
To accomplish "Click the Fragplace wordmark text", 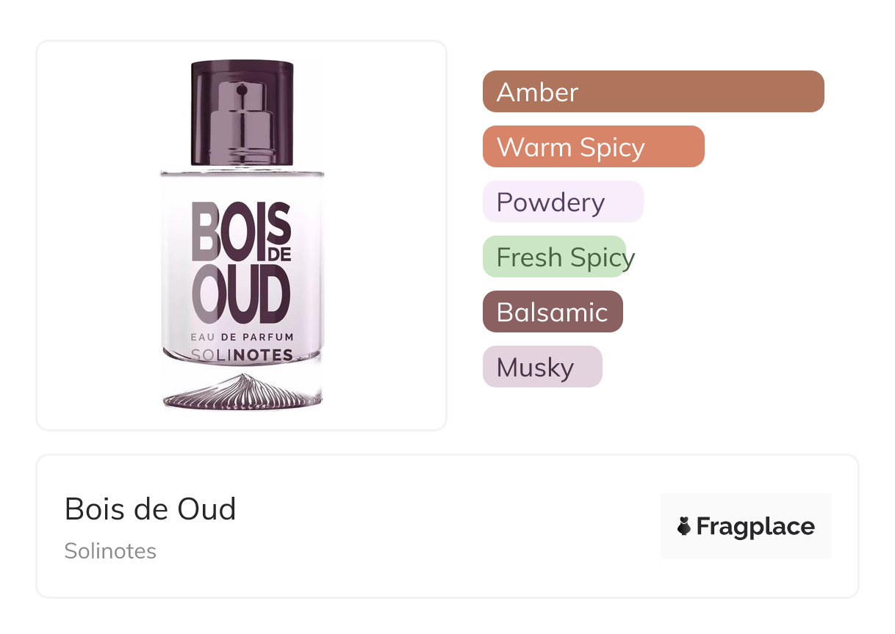I will [x=755, y=526].
